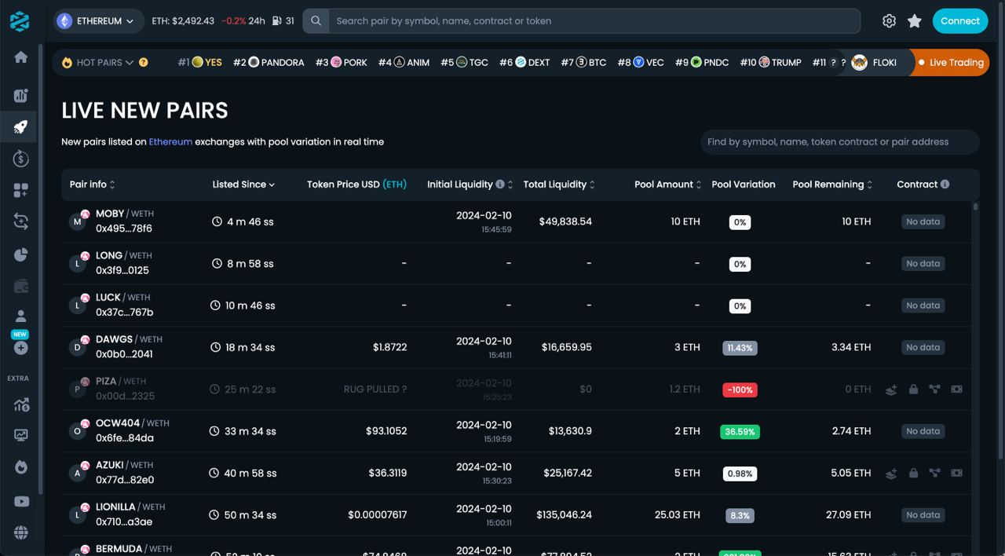Select hot pair #10 TRUMP
Screen dimensions: 1005x556
tap(771, 62)
